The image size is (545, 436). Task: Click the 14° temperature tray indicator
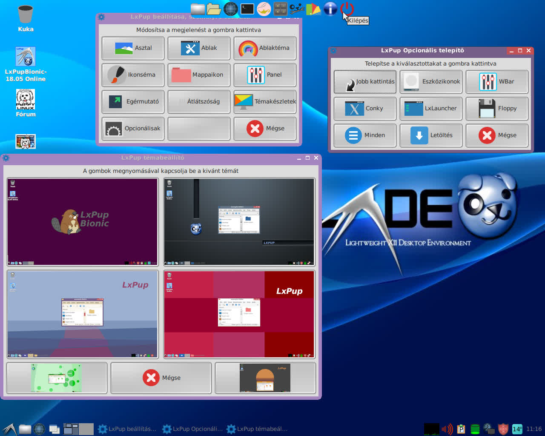pos(517,429)
